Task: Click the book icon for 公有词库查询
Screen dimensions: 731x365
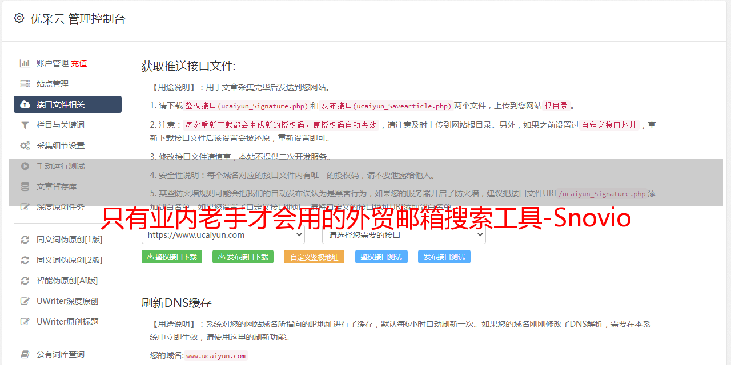Action: click(x=25, y=354)
